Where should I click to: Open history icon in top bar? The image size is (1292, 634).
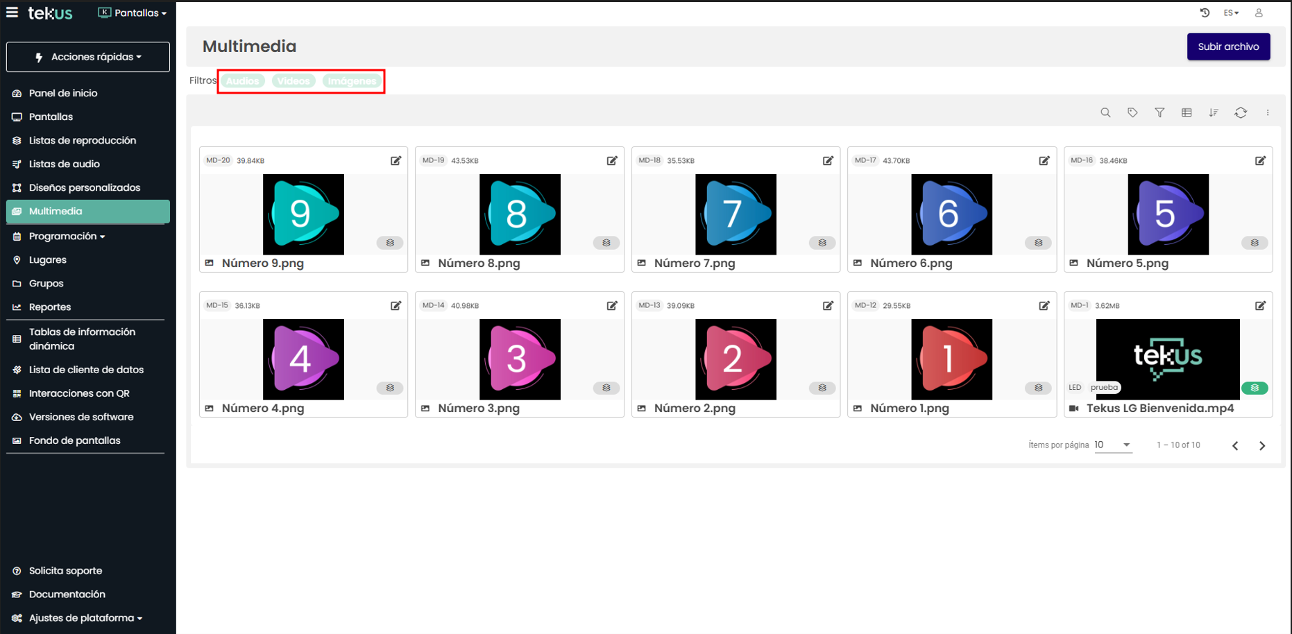[1205, 12]
